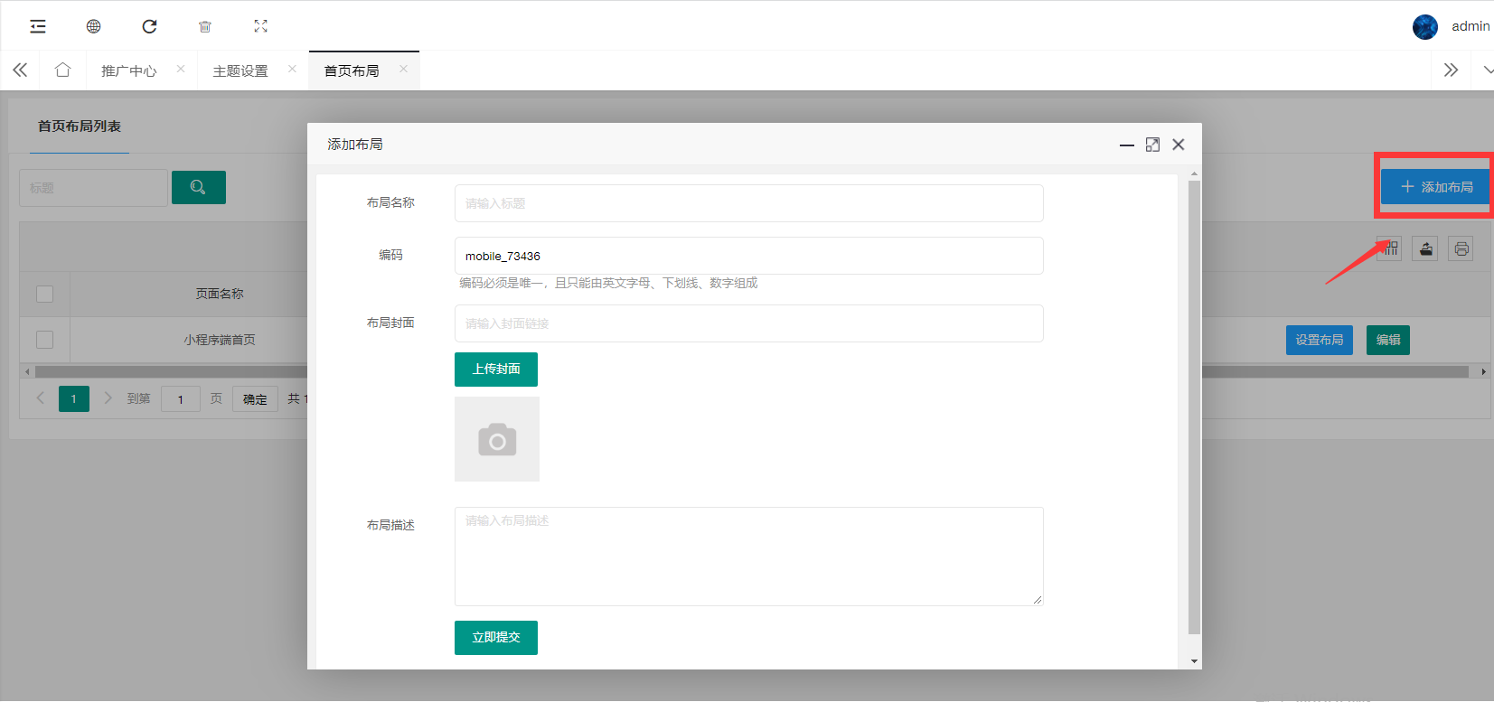The height and width of the screenshot is (702, 1494).
Task: Switch to 主题设置 tab
Action: 240,70
